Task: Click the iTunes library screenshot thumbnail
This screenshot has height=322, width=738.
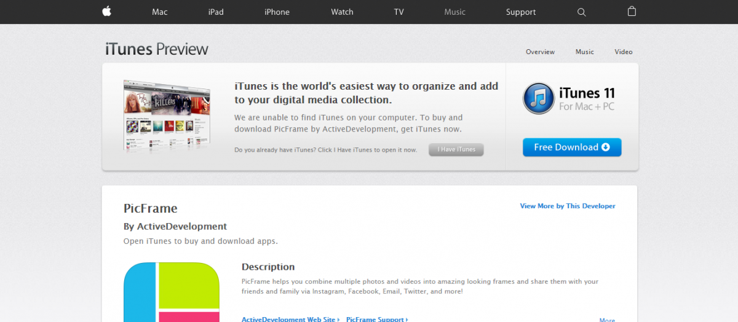Action: coord(167,116)
